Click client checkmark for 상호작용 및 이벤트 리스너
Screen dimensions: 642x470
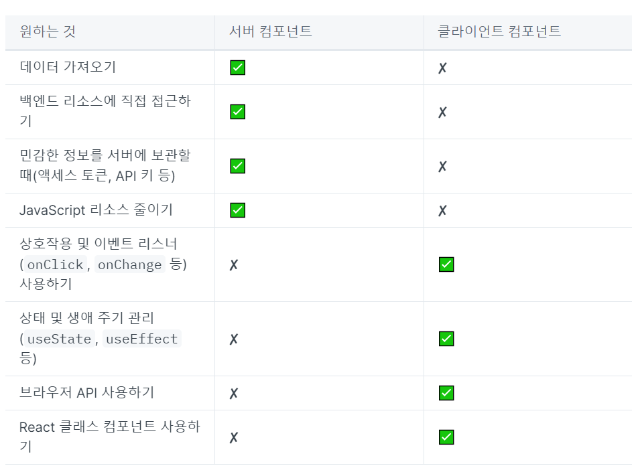446,264
